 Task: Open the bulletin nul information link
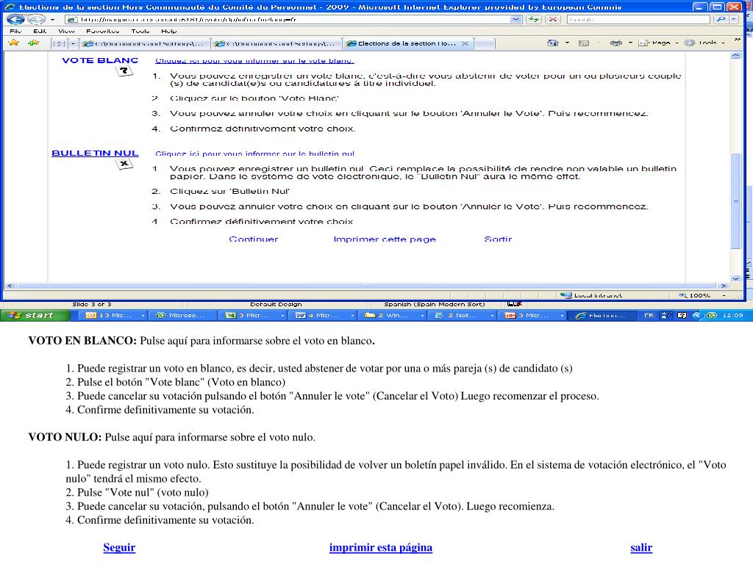[254, 153]
